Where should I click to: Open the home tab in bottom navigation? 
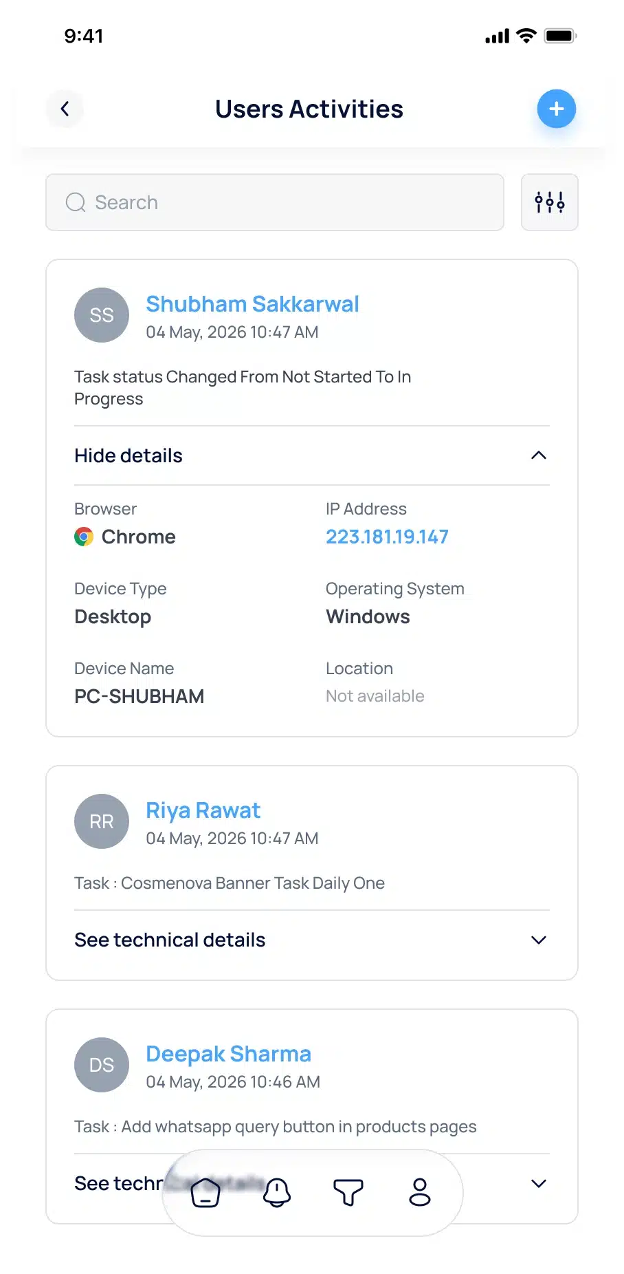click(205, 1192)
